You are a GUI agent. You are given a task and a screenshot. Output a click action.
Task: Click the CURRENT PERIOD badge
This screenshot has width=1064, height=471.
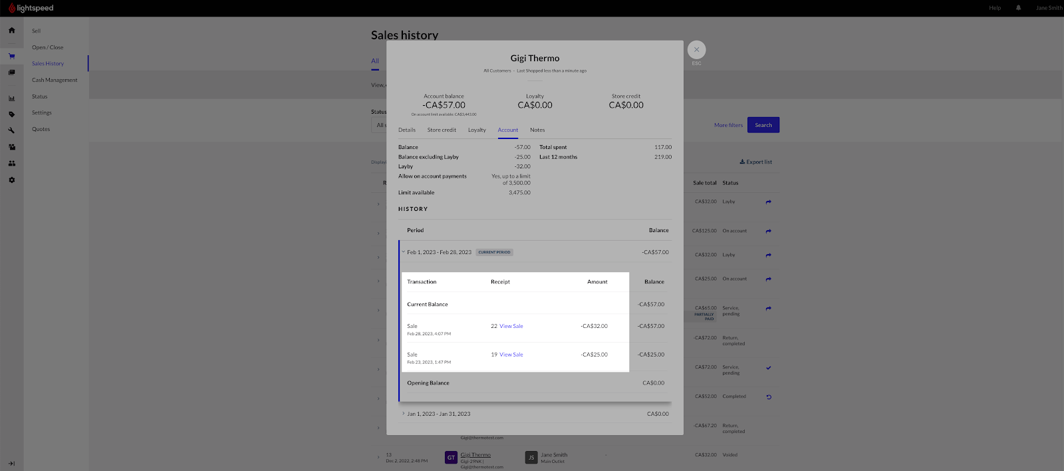pyautogui.click(x=495, y=253)
